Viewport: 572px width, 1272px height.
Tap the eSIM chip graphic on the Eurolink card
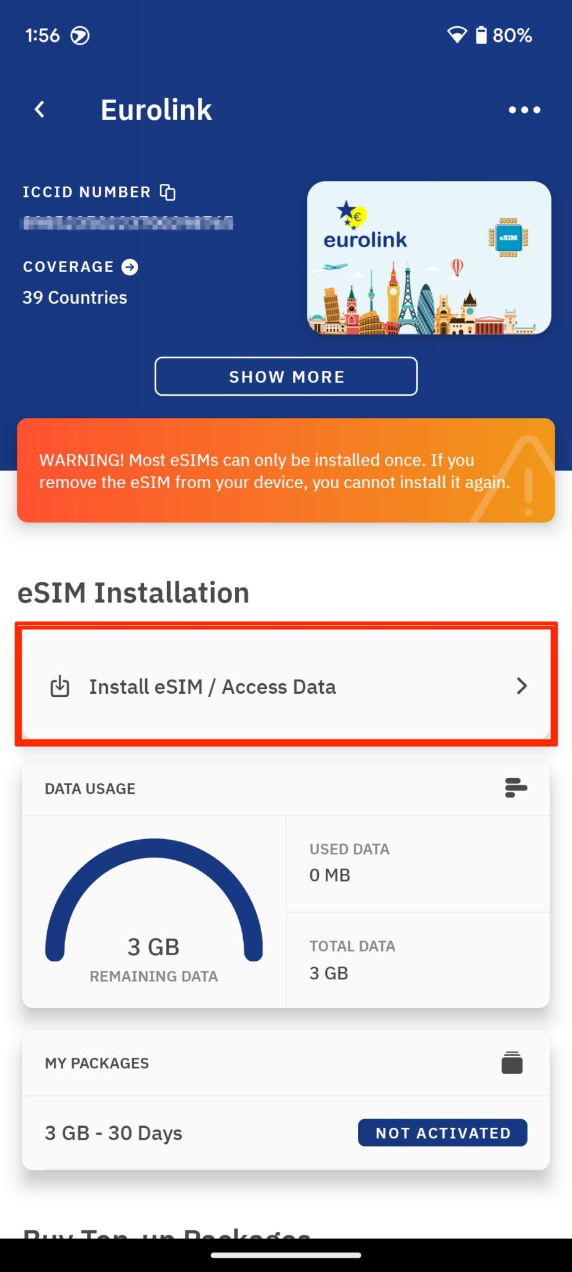(509, 236)
